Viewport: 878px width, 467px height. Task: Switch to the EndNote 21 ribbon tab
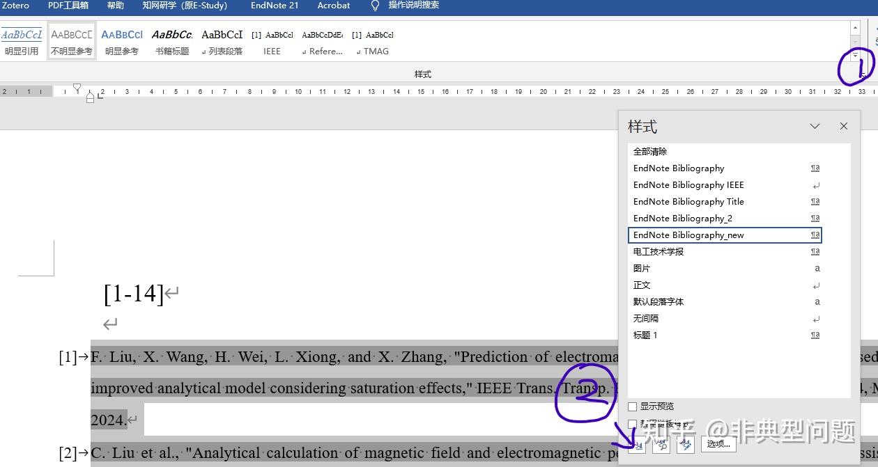(274, 6)
